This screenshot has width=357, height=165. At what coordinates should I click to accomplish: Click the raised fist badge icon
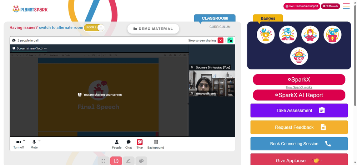pyautogui.click(x=288, y=35)
